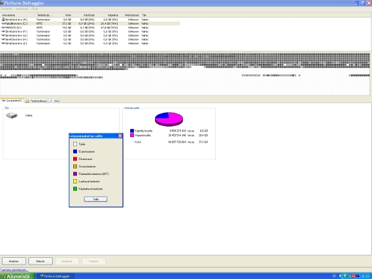Click the greyed Keskeytä button
372x279 pixels.
(x=67, y=261)
